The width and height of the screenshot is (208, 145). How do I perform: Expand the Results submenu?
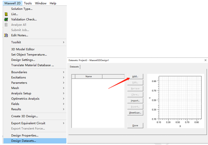[35, 109]
